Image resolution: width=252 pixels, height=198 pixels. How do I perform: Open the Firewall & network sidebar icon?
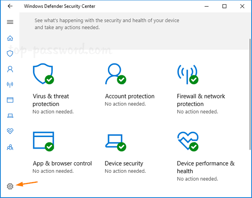tap(10, 84)
